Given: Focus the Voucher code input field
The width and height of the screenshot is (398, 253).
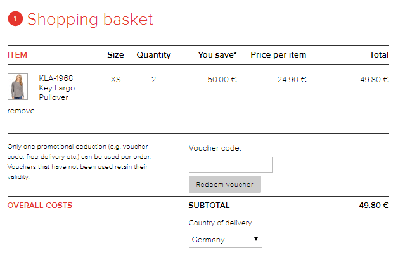Looking at the screenshot, I should tap(231, 165).
